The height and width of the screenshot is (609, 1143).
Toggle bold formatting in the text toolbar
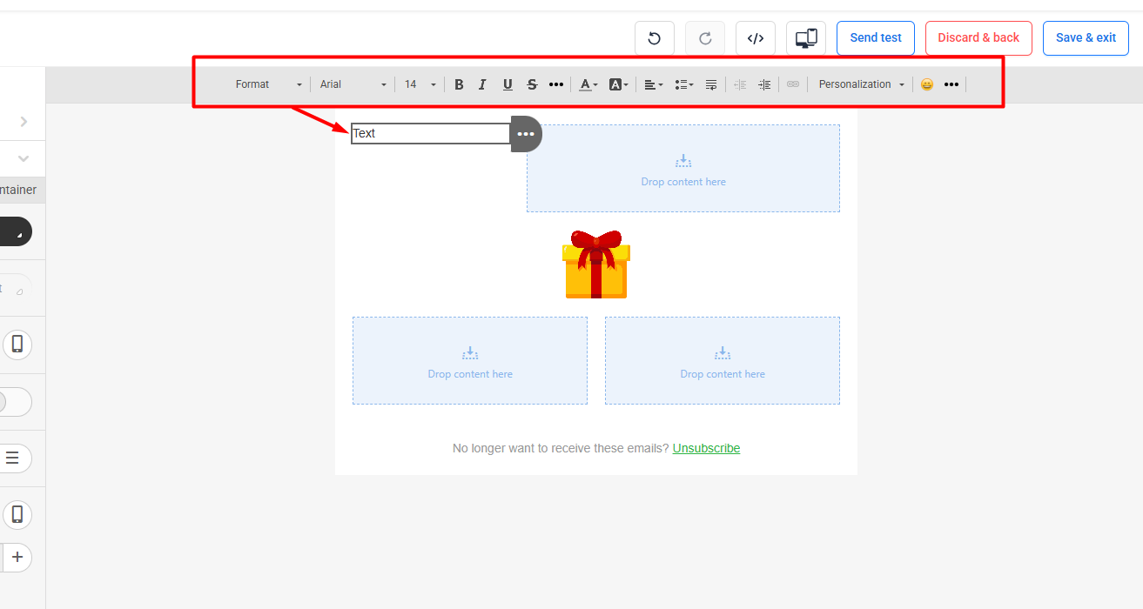coord(459,84)
